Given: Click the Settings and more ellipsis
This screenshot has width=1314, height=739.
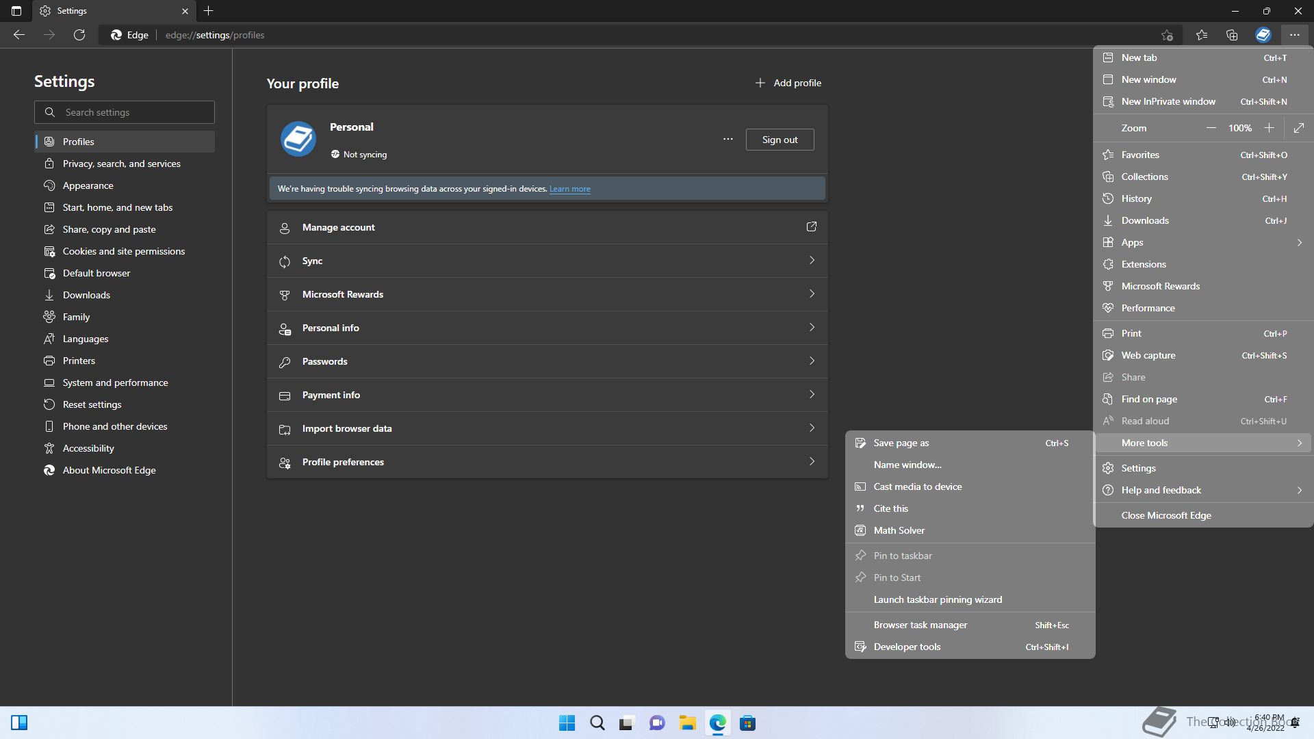Looking at the screenshot, I should click(x=1294, y=35).
